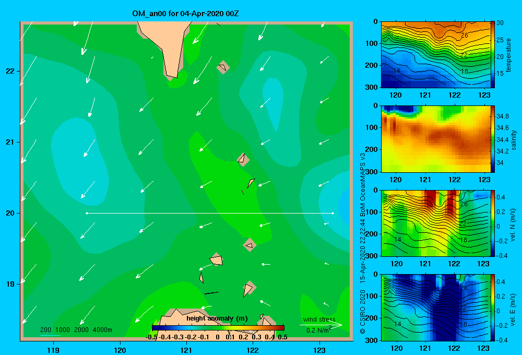
Task: Select the temperature cross-section panel
Action: click(x=436, y=55)
